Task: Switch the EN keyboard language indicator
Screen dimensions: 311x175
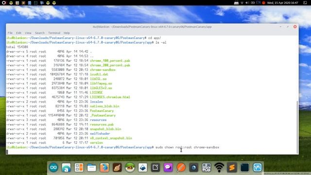Action: pyautogui.click(x=258, y=2)
